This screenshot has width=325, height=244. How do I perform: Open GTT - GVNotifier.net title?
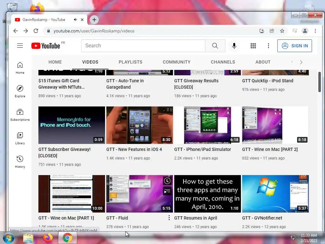[x=262, y=218]
